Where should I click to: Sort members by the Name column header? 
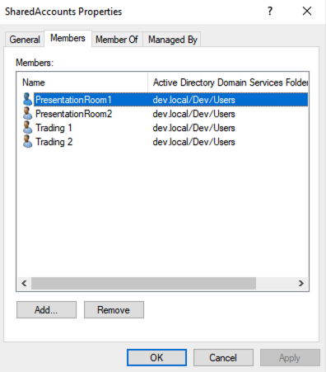pos(82,82)
